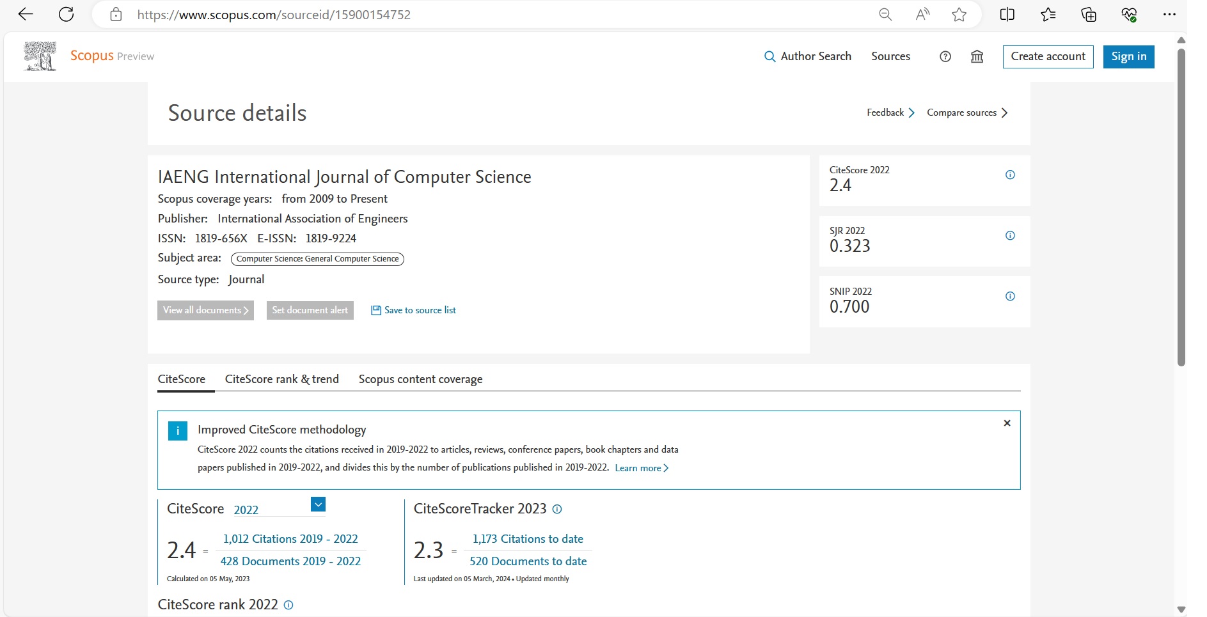The image size is (1207, 617).
Task: Open the Feedback link
Action: click(890, 113)
